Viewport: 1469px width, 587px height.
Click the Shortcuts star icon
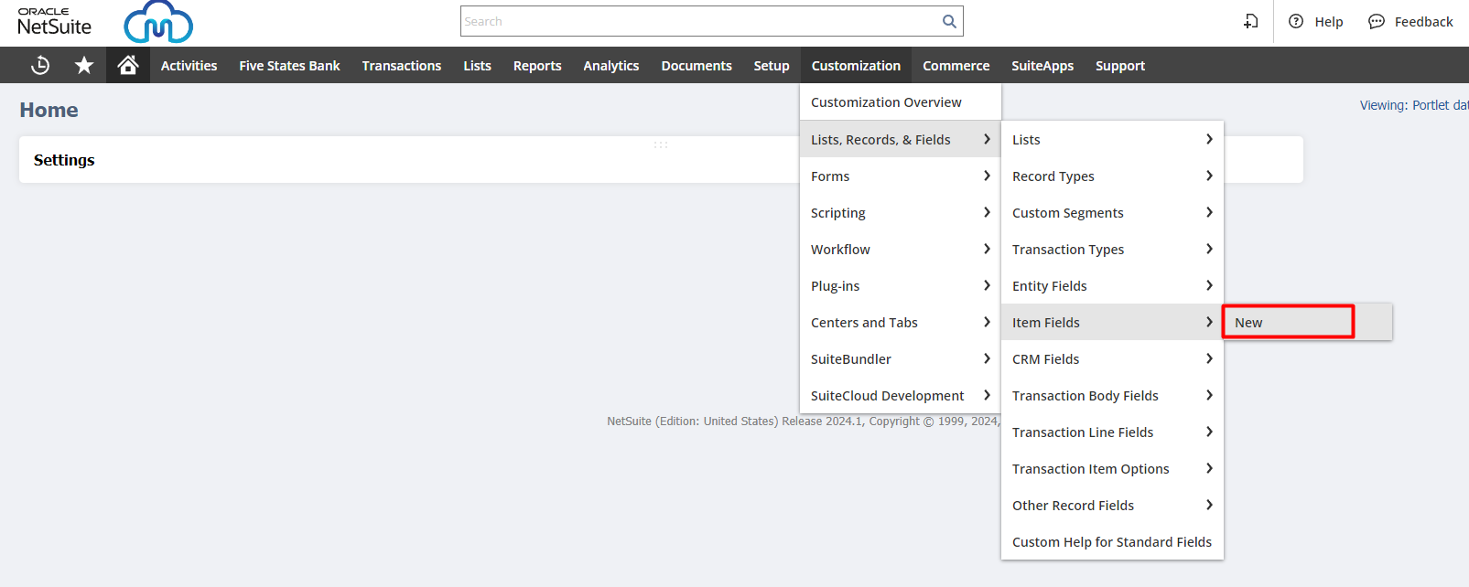pyautogui.click(x=84, y=65)
